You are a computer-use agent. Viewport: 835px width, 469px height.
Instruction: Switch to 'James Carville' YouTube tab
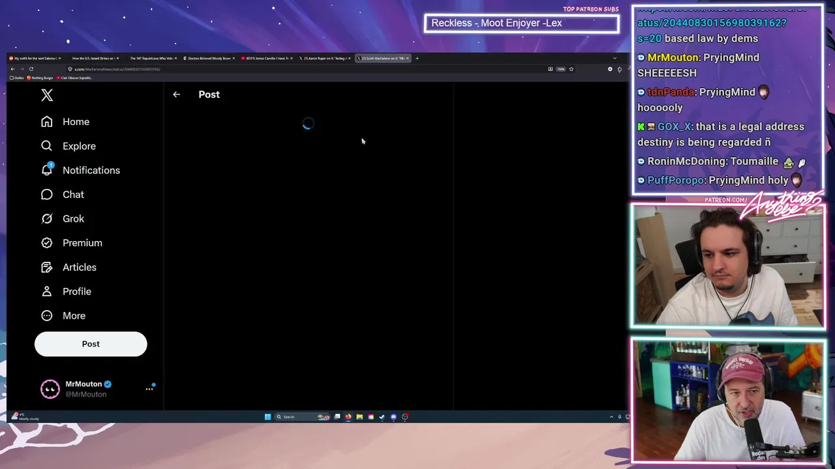(265, 58)
